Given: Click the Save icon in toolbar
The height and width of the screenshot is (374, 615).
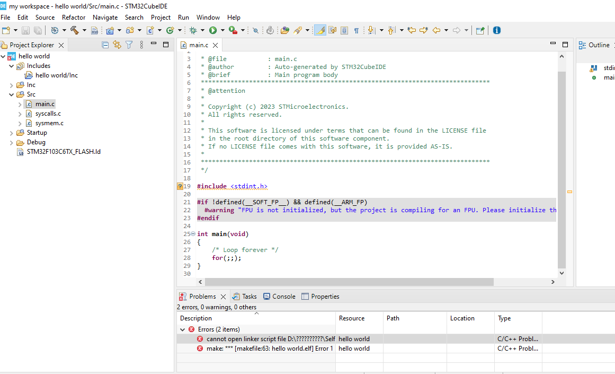Looking at the screenshot, I should (x=26, y=31).
